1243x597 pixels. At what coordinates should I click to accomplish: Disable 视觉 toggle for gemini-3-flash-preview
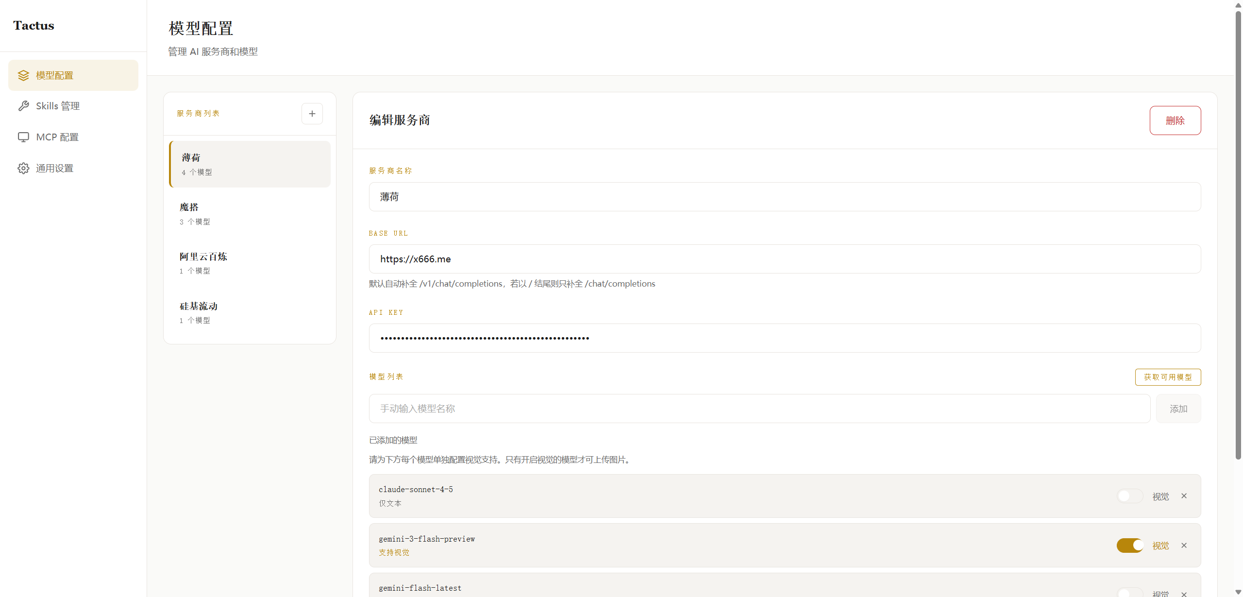1129,545
